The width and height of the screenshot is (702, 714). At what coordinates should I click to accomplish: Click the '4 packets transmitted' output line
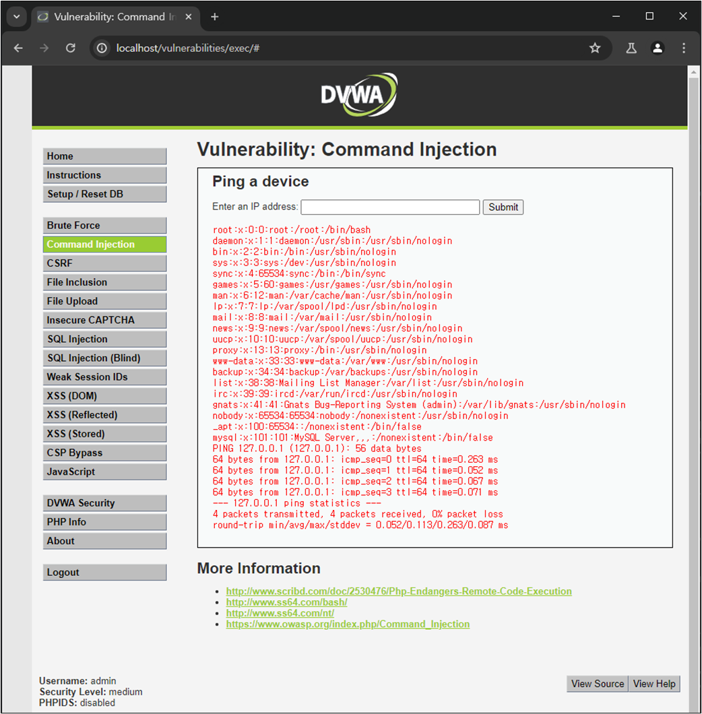pyautogui.click(x=358, y=514)
